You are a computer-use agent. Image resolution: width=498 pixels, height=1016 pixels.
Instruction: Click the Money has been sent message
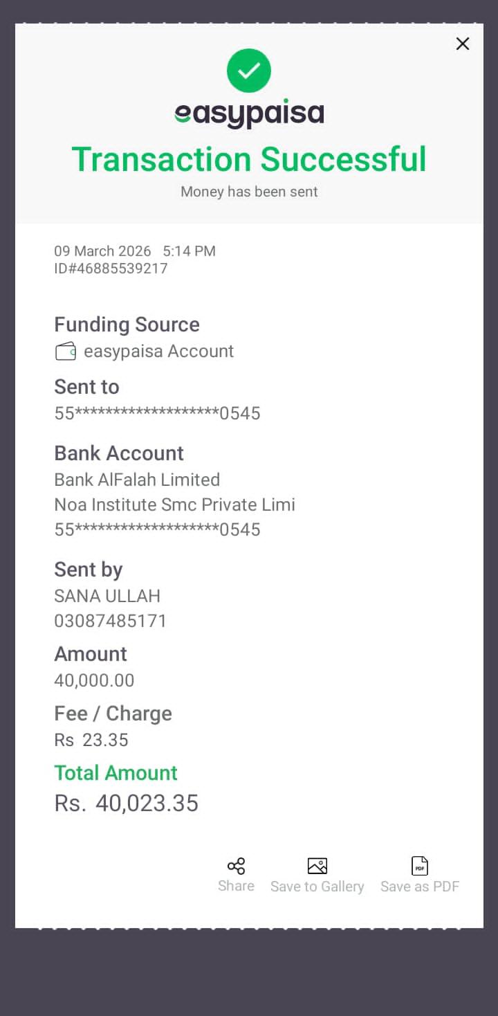pyautogui.click(x=249, y=192)
